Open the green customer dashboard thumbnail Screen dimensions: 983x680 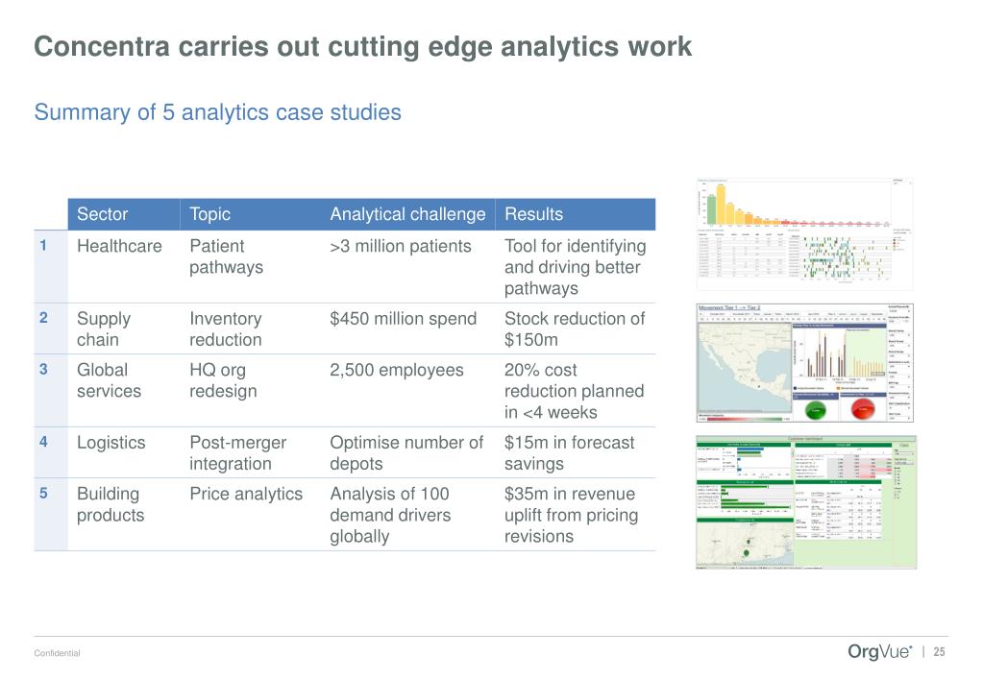(806, 502)
